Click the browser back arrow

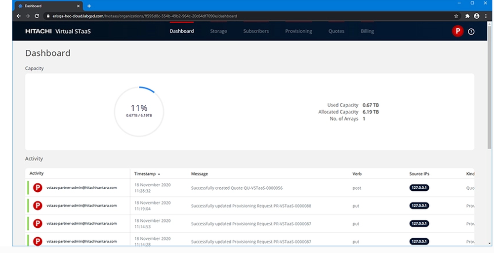pos(19,16)
